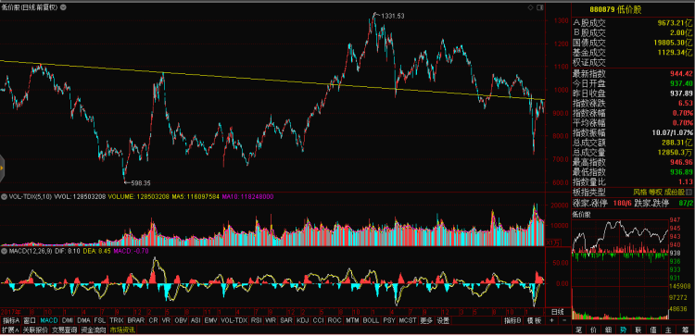Click the 风格 board type link
The image size is (695, 336).
(x=640, y=193)
